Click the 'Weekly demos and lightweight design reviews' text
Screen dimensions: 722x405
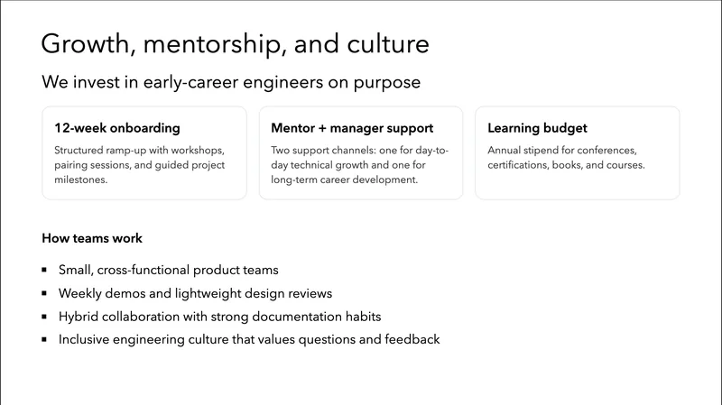[196, 293]
